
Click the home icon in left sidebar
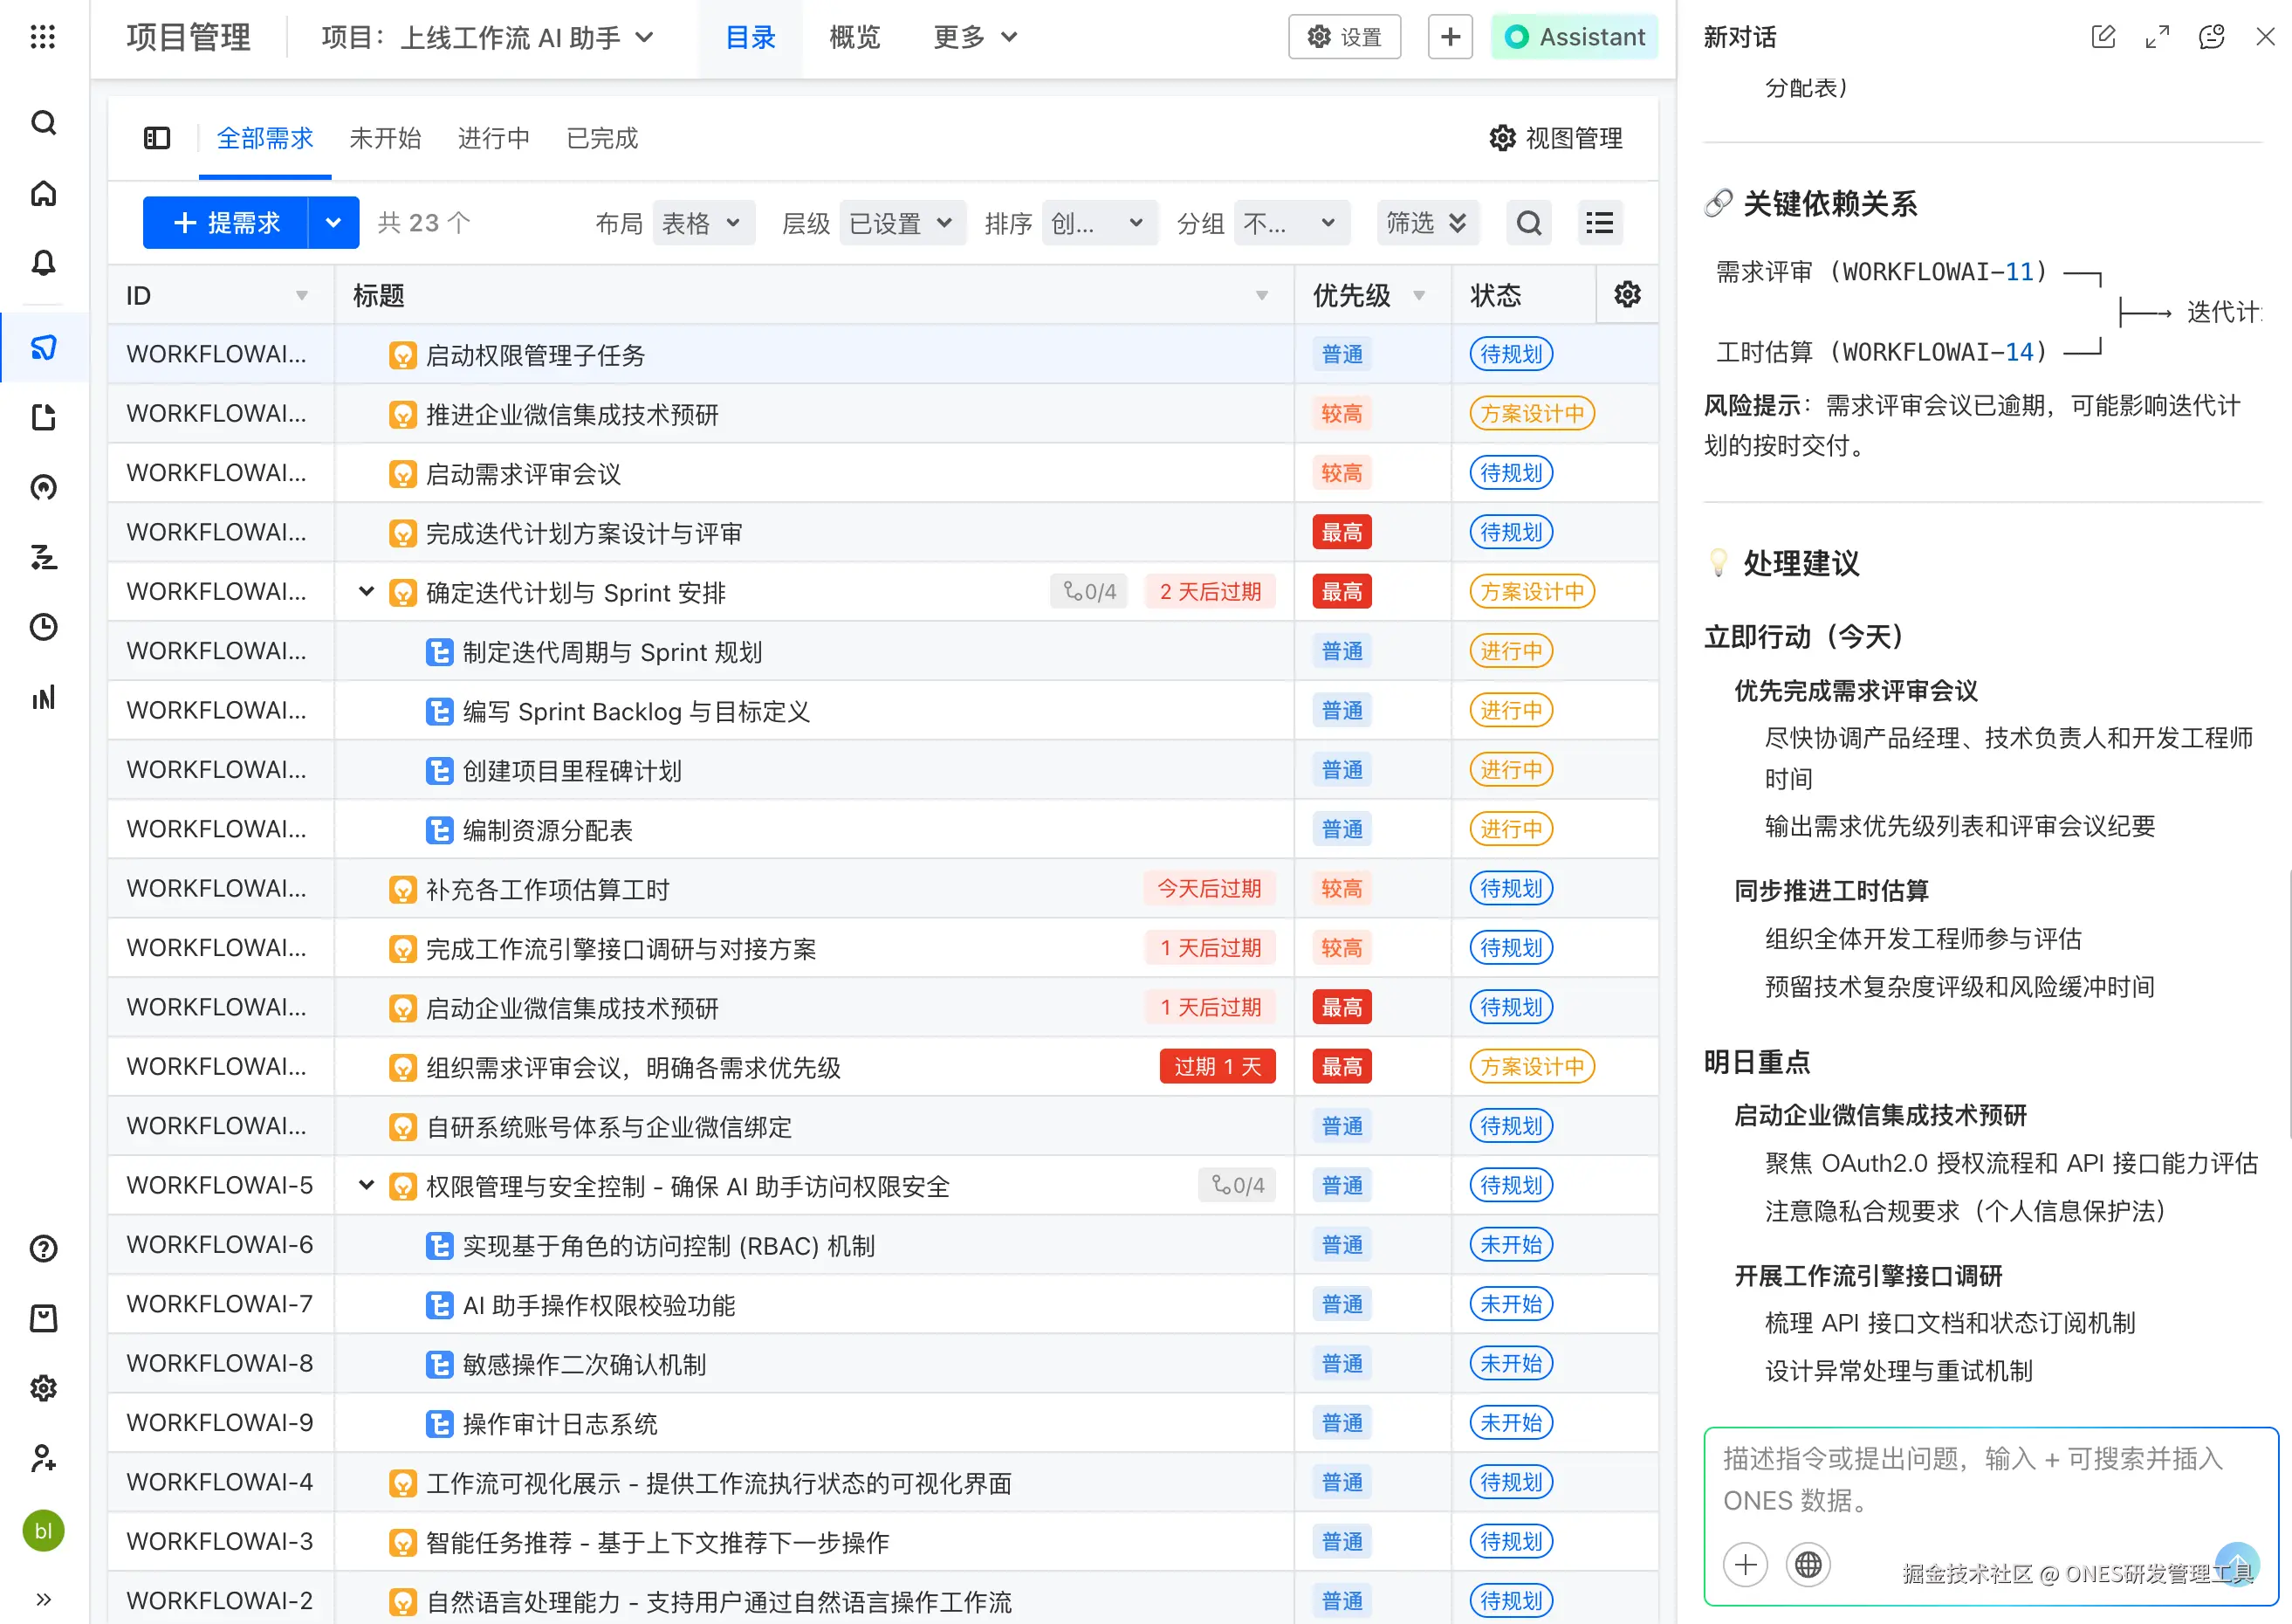click(x=43, y=193)
